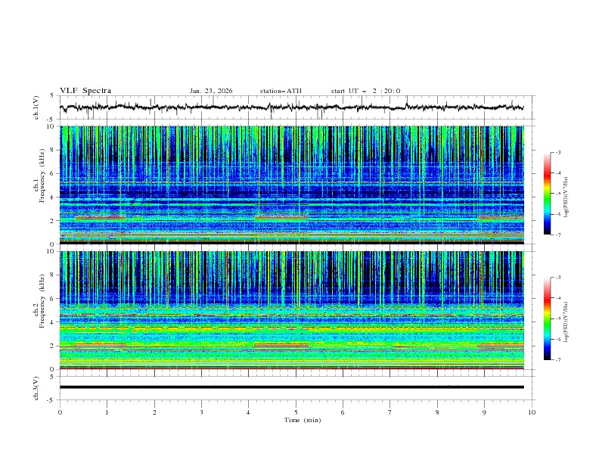Click the ch.1(V) axis label at top left
Screen dimensions: 599x463
(x=37, y=108)
